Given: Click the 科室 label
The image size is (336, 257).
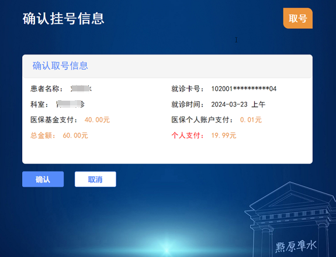Looking at the screenshot, I should click(40, 104).
